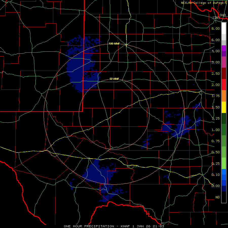Click the [IN] units label
Viewport: 228px width, 228px height.
[216, 17]
